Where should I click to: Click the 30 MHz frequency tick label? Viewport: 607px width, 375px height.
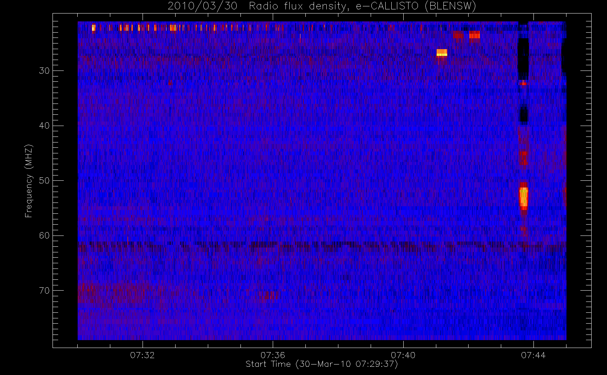tap(44, 71)
